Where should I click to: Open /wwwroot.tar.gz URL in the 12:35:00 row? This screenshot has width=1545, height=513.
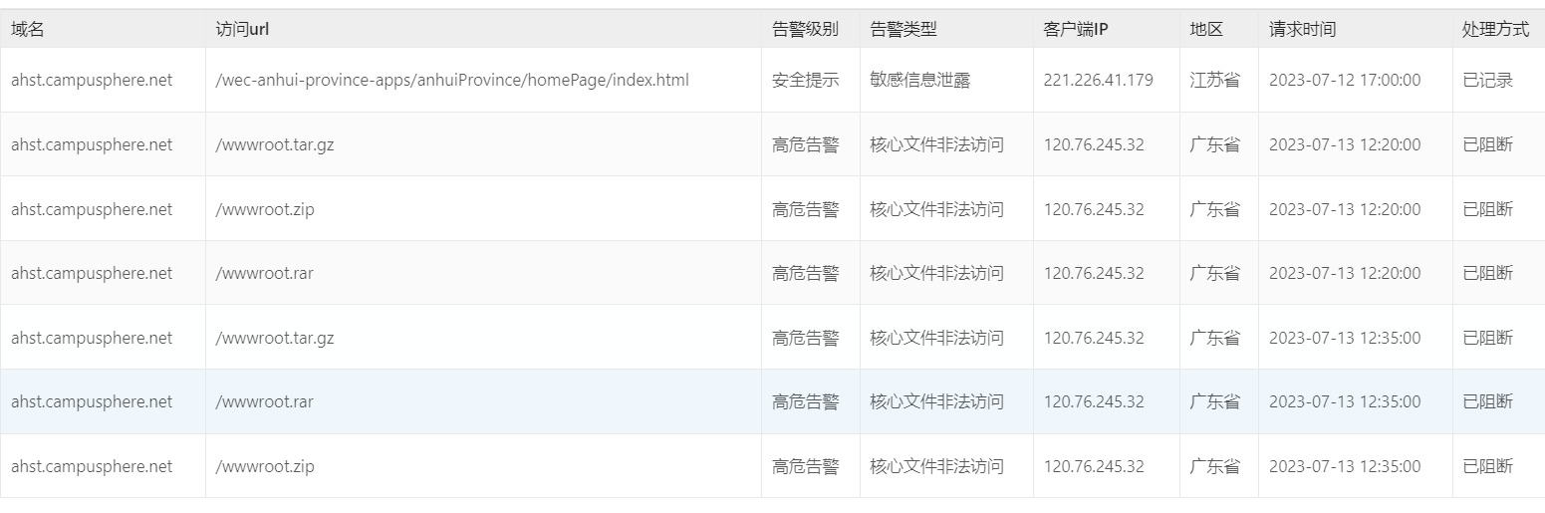point(275,338)
